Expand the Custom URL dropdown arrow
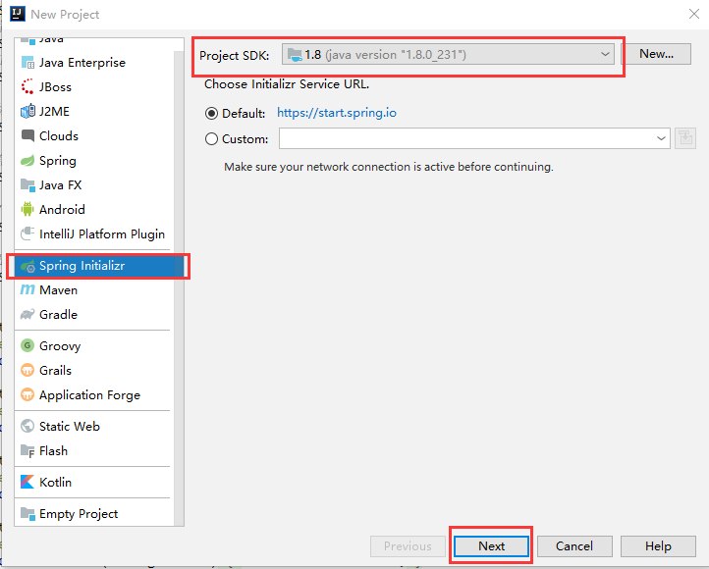 [661, 138]
